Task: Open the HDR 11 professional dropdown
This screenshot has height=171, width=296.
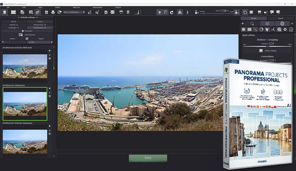Action: pyautogui.click(x=74, y=12)
